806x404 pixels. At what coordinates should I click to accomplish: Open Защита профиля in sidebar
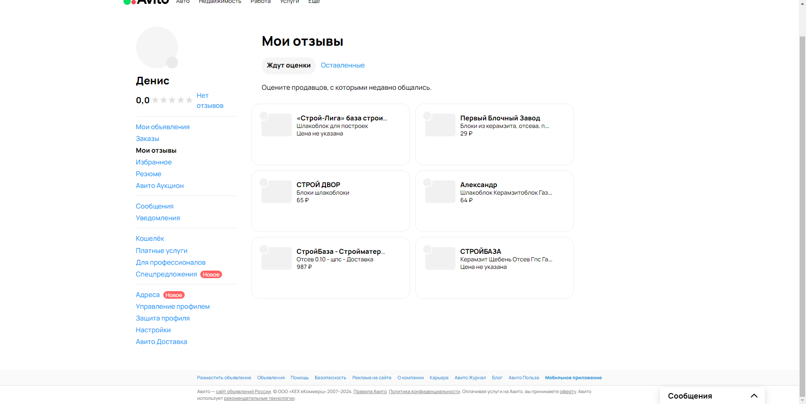162,318
